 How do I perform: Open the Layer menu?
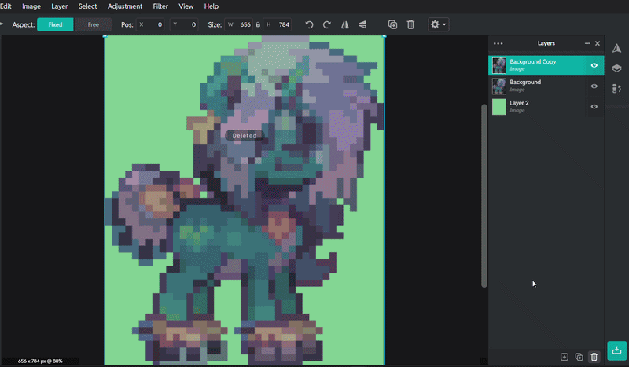[x=60, y=6]
